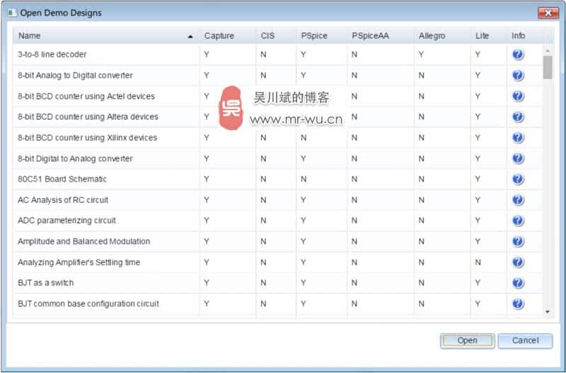Open info for Amplitude and Balanced Modulation
566x373 pixels.
(518, 242)
